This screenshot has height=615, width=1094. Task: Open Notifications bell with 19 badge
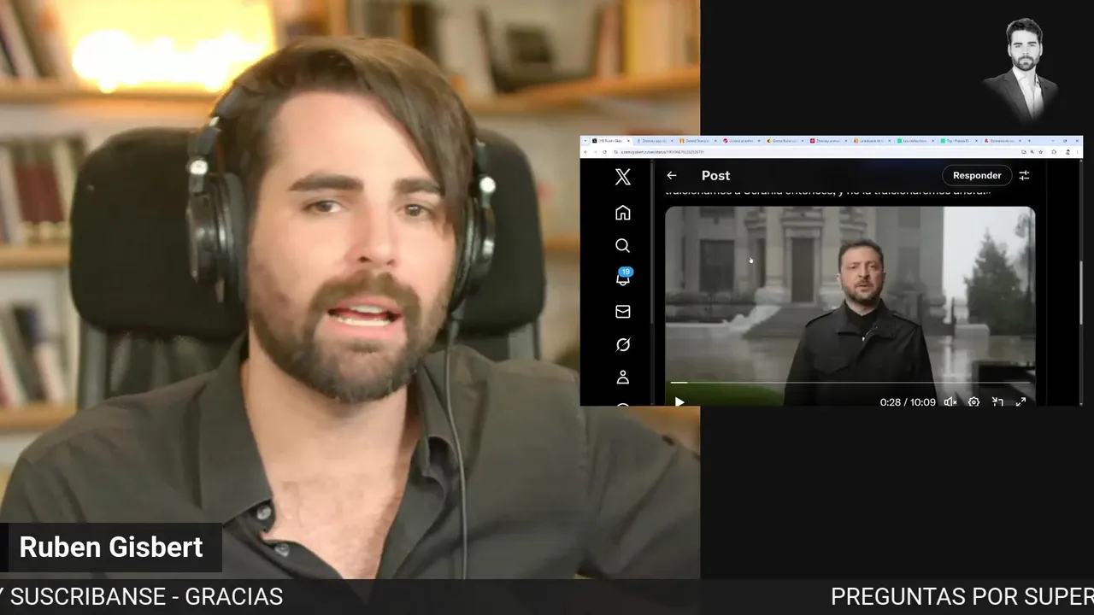[x=623, y=277]
